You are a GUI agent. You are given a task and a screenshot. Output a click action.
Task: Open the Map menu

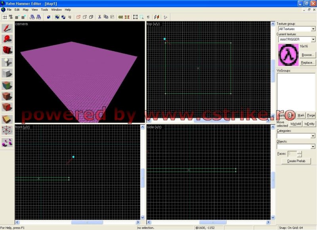[x=26, y=10]
